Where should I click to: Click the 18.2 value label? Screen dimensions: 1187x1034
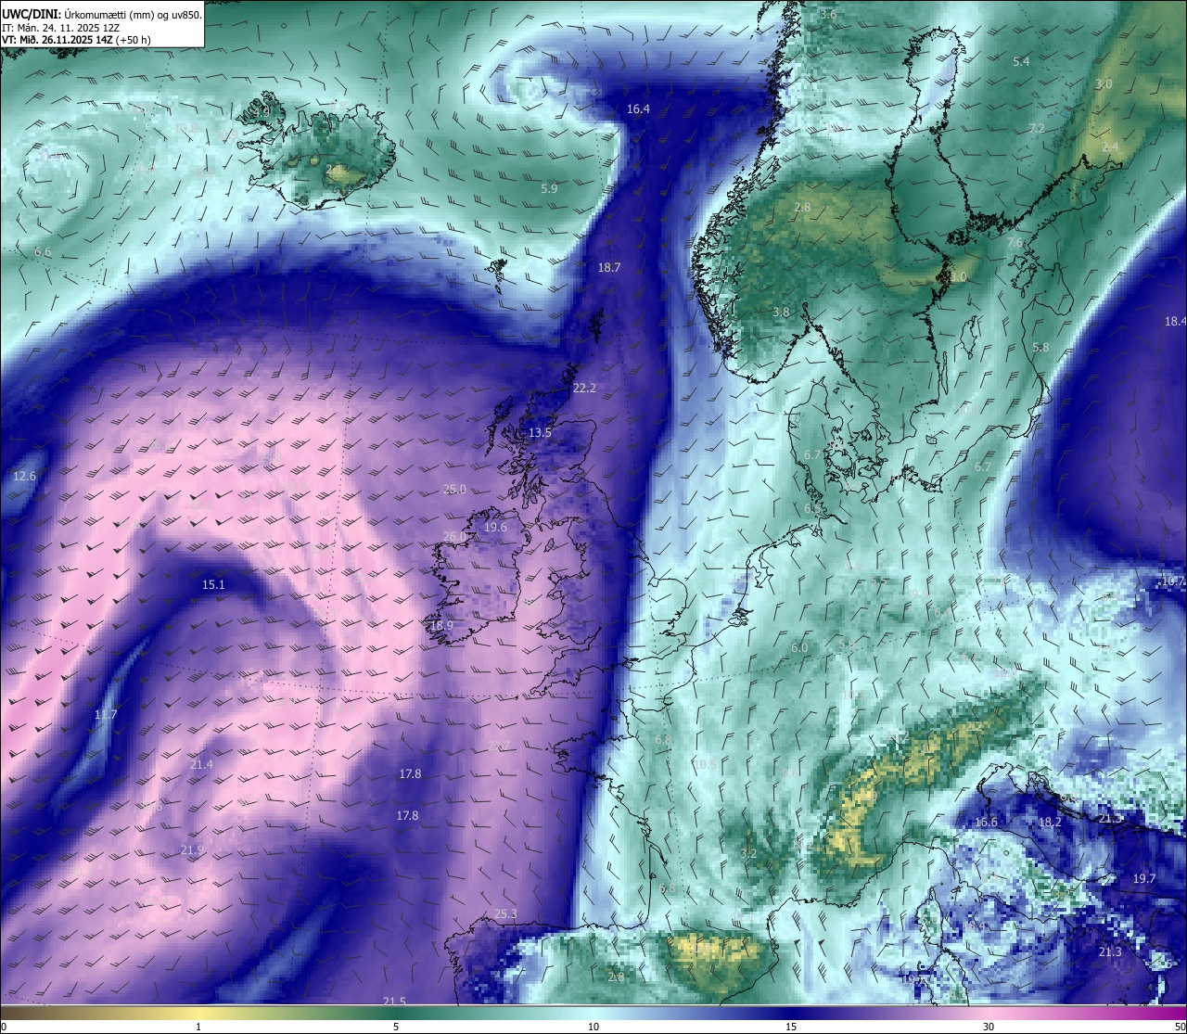pos(1050,822)
